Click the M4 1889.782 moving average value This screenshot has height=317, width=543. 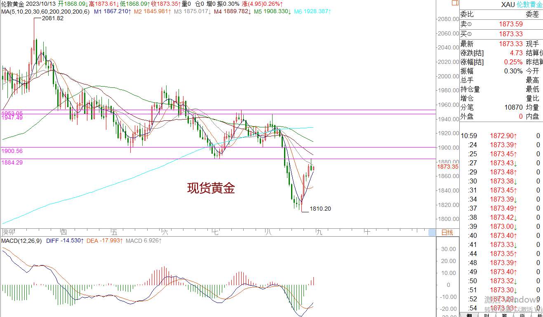click(232, 12)
